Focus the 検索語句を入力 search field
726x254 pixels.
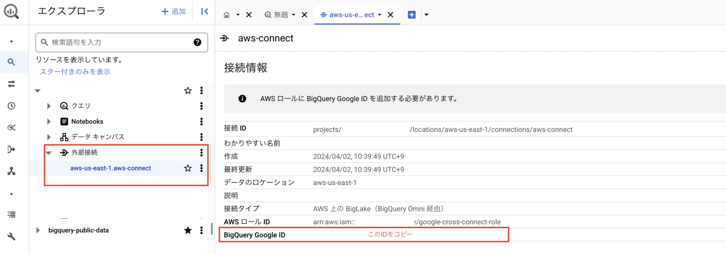tap(121, 42)
